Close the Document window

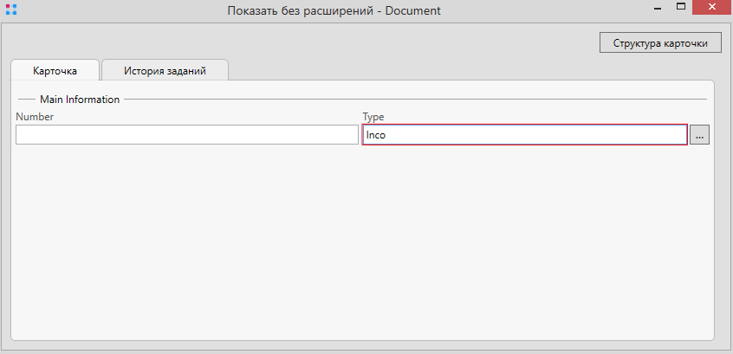pyautogui.click(x=713, y=8)
